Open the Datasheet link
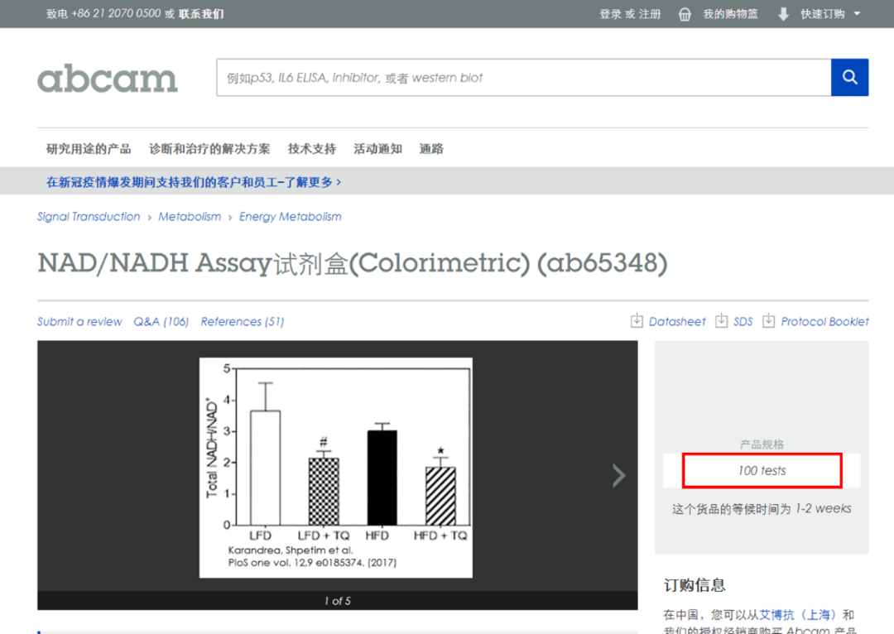Image resolution: width=894 pixels, height=634 pixels. [677, 322]
